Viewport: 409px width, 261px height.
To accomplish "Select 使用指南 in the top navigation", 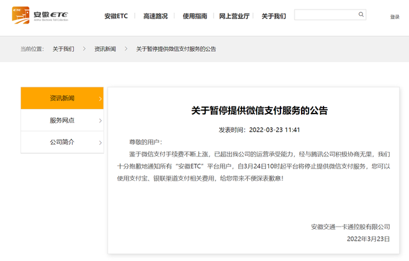I will 196,16.
